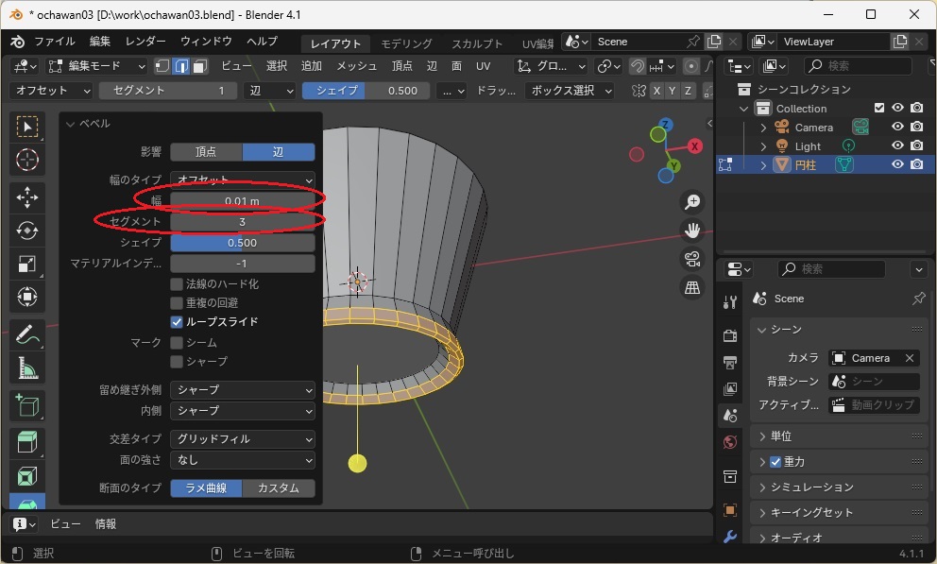Activate the Measure tool
Image resolution: width=937 pixels, height=564 pixels.
(27, 367)
